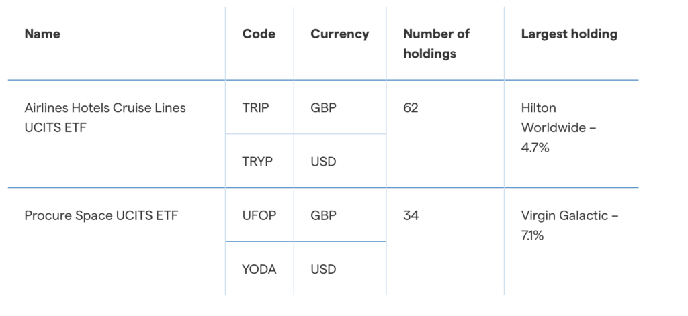Click the Code column header
Viewport: 688px width, 316px height.
259,34
